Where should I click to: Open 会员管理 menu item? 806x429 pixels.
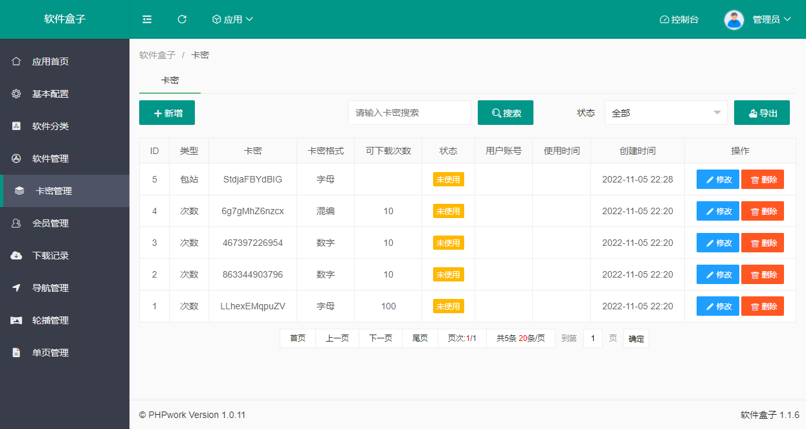coord(50,223)
